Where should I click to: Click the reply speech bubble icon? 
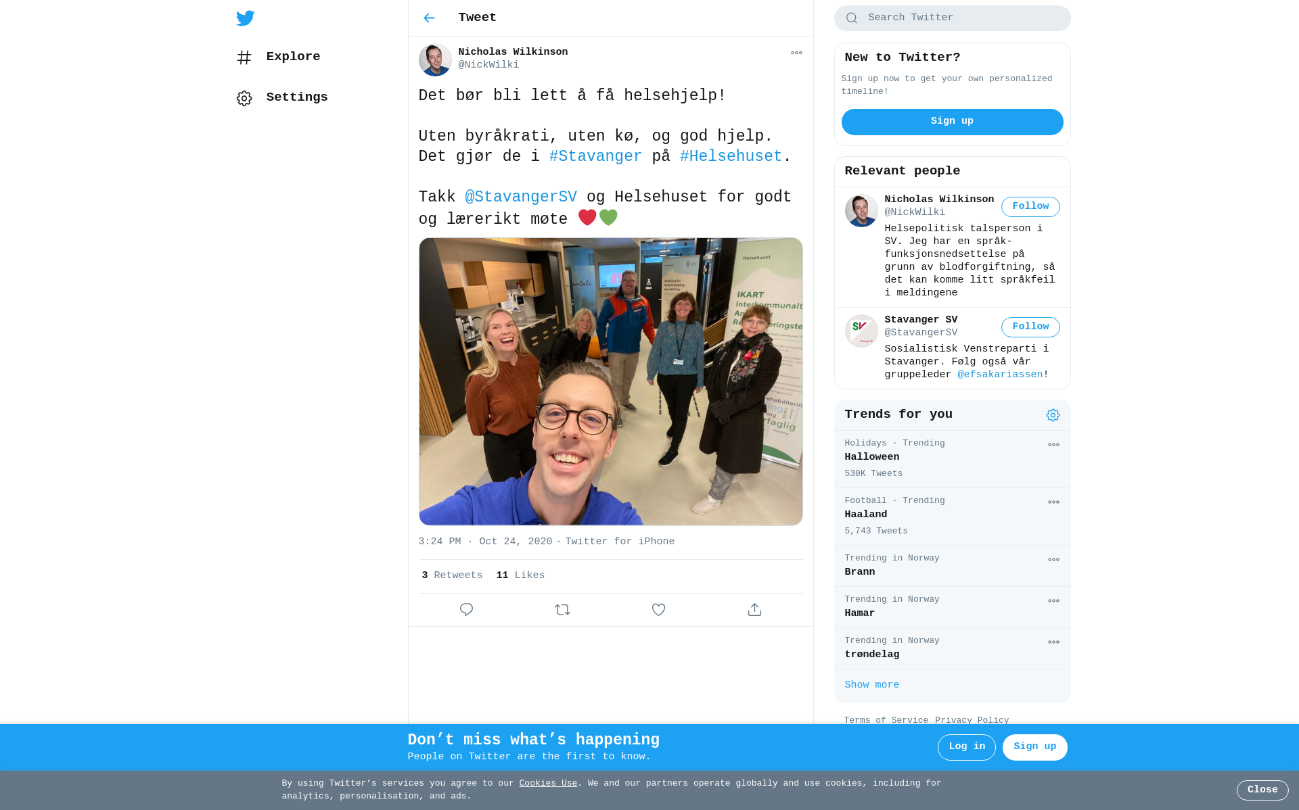pyautogui.click(x=466, y=610)
